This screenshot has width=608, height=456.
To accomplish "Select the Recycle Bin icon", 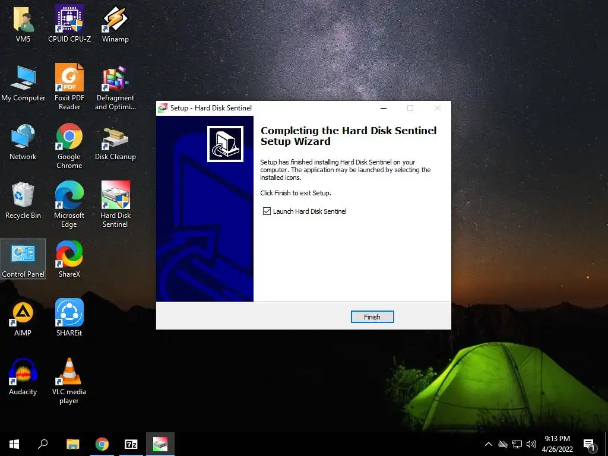I will point(23,201).
